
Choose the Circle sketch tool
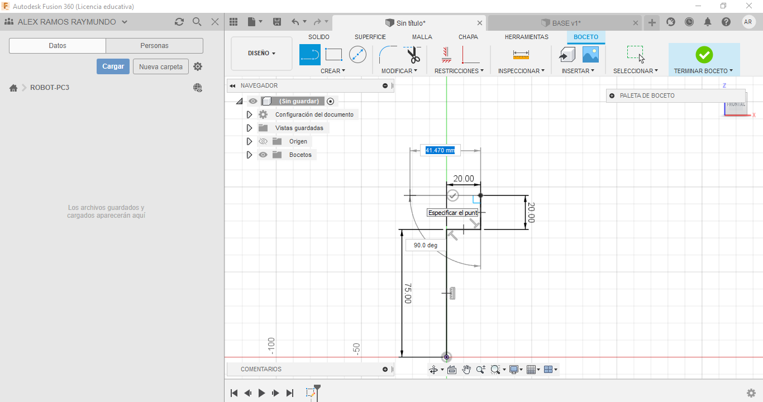(357, 55)
